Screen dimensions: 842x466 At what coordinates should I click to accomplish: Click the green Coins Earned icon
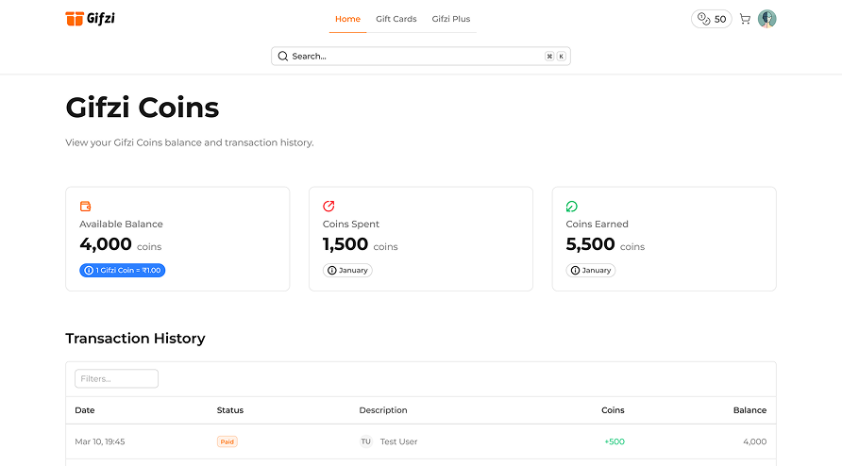[x=572, y=206]
